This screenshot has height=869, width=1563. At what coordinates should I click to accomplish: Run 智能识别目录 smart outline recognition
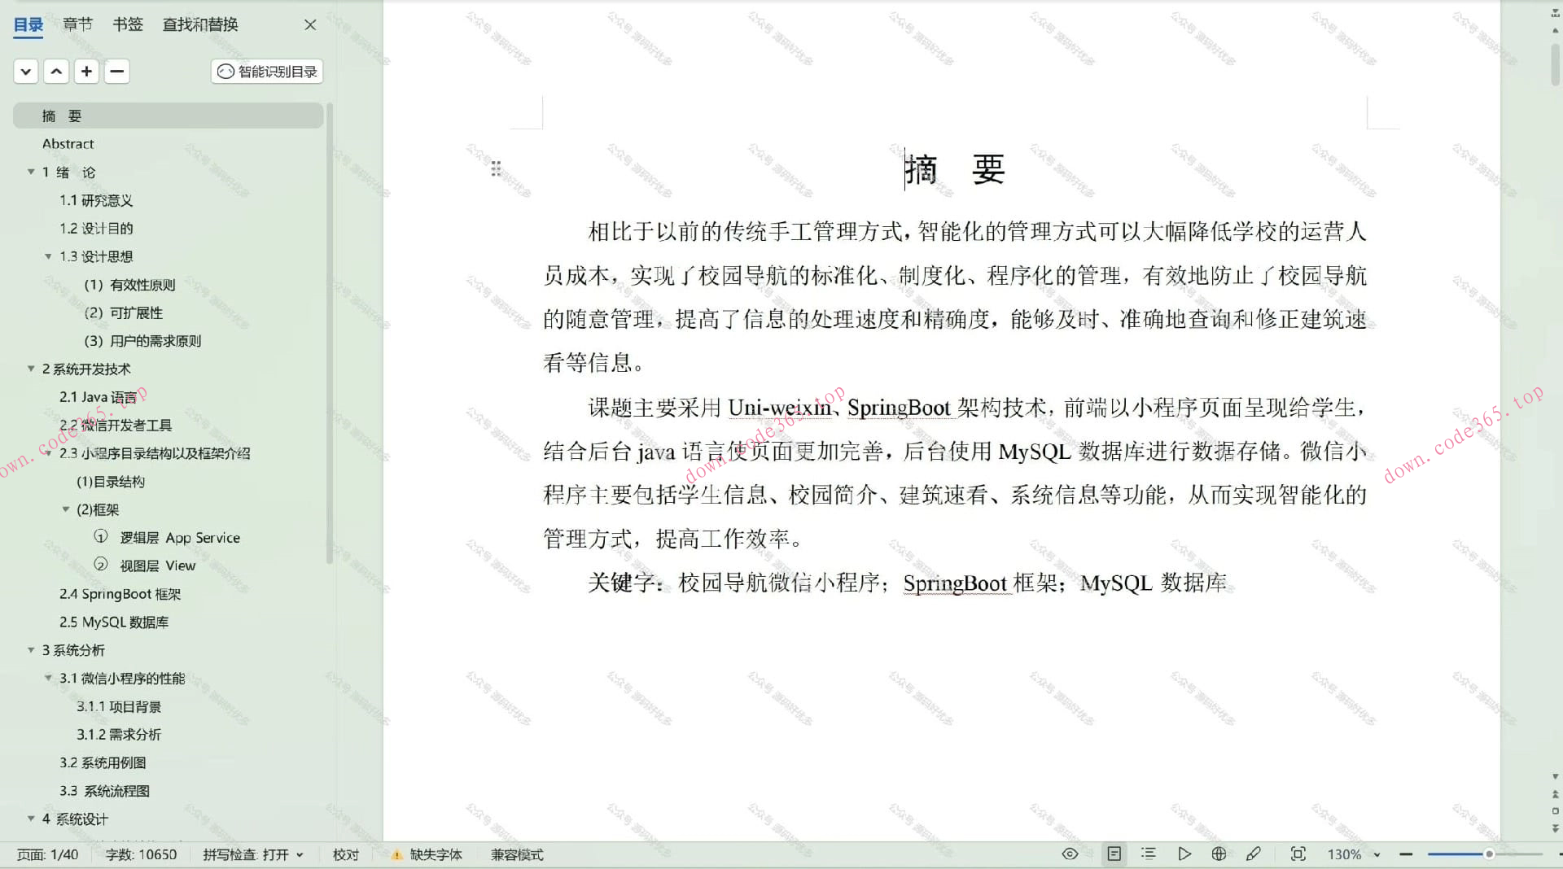266,72
